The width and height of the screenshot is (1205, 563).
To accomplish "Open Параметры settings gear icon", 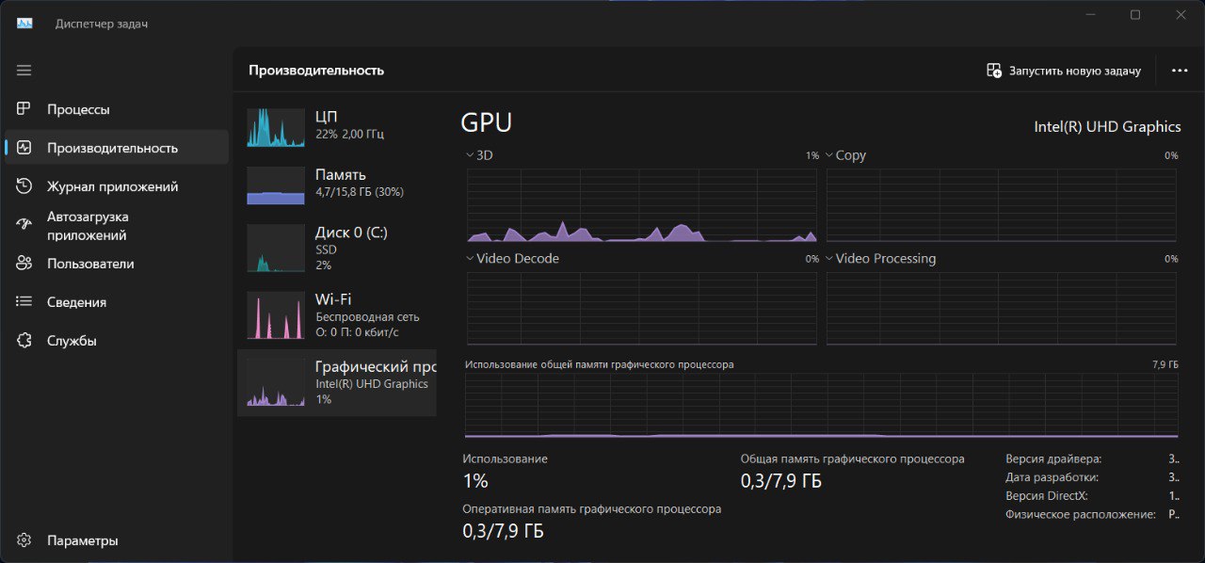I will pos(24,540).
